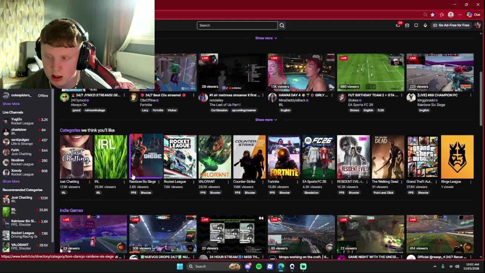Click the blue favorite star in address bar

pyautogui.click(x=433, y=15)
